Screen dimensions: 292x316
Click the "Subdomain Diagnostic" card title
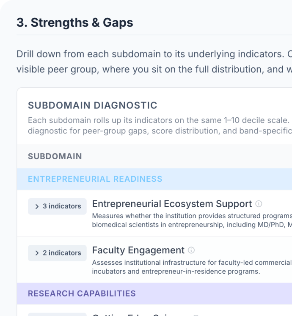coord(93,105)
